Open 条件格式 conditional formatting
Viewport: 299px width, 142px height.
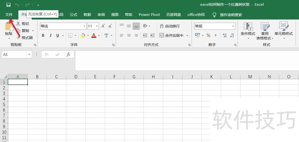(248, 31)
